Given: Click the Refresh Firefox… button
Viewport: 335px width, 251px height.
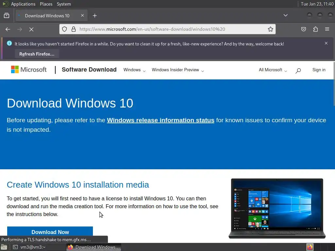Looking at the screenshot, I should click(37, 54).
